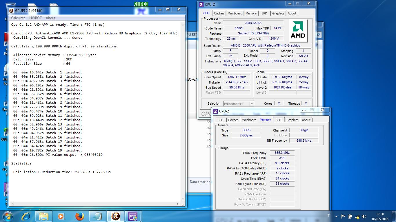This screenshot has height=222, width=396.
Task: Switch to Memory tab in upper CPU-Z
Action: [x=251, y=13]
